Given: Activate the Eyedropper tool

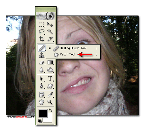Looking at the screenshot, I should tap(50, 95).
